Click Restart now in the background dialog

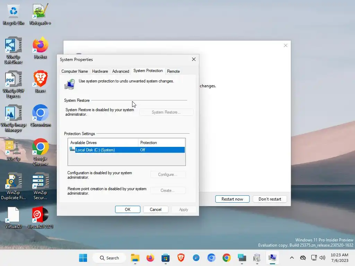(232, 199)
